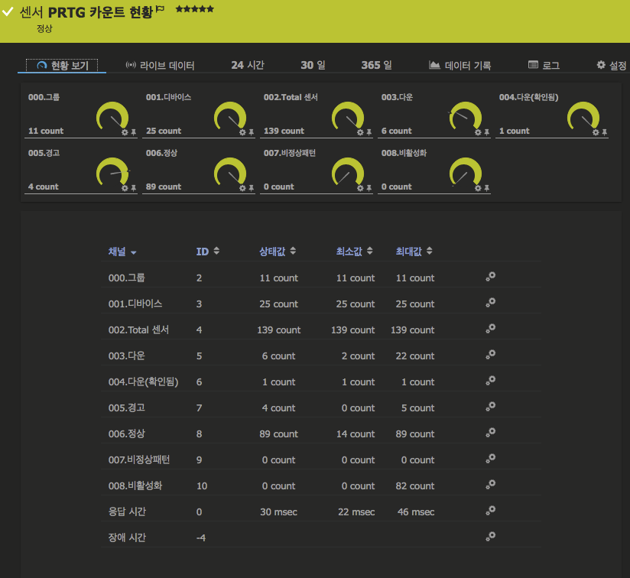This screenshot has width=630, height=578.
Task: Open the 30 일 tab
Action: (x=313, y=65)
